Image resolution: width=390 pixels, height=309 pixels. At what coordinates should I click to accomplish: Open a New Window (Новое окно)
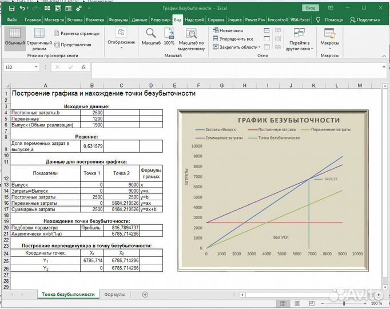tap(228, 30)
